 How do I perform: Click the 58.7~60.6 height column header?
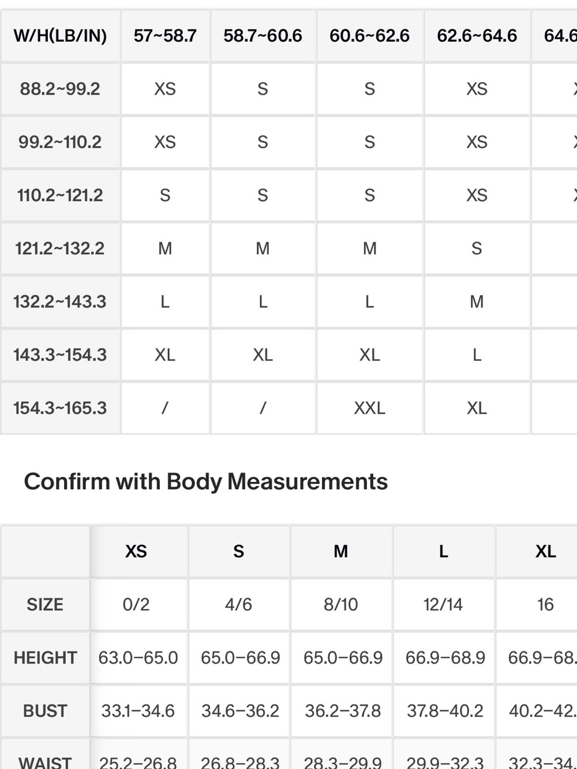[263, 36]
